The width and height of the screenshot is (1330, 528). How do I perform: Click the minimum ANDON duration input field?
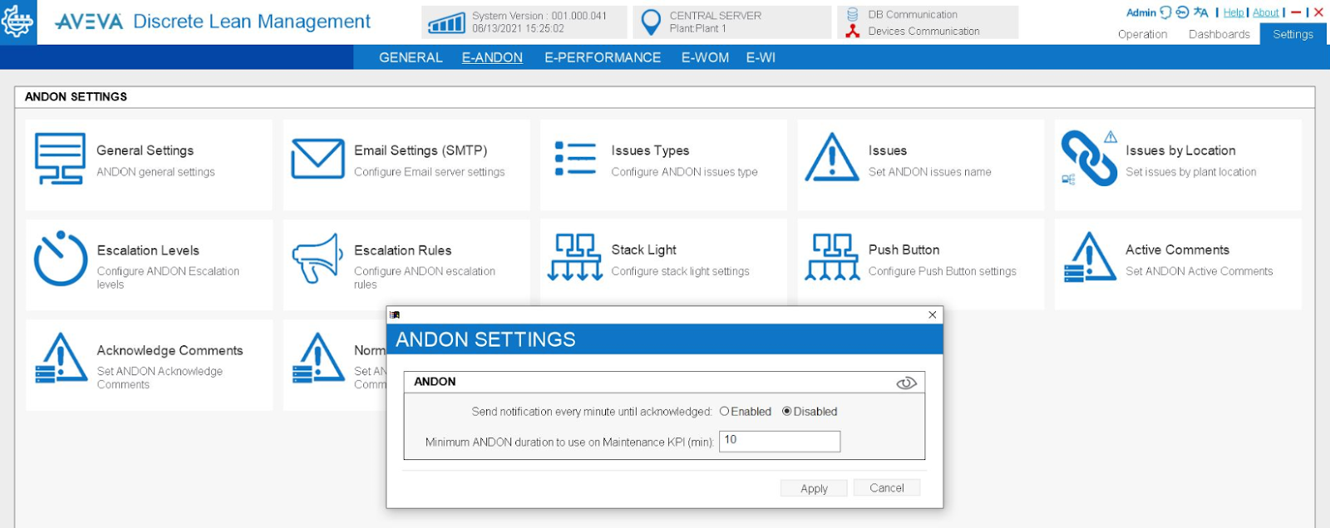pos(779,441)
